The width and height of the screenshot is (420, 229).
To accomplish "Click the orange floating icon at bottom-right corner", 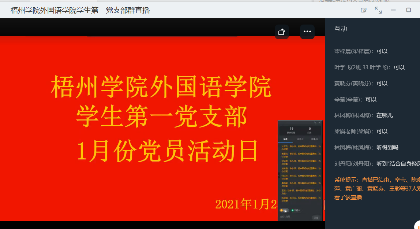I will tap(417, 225).
